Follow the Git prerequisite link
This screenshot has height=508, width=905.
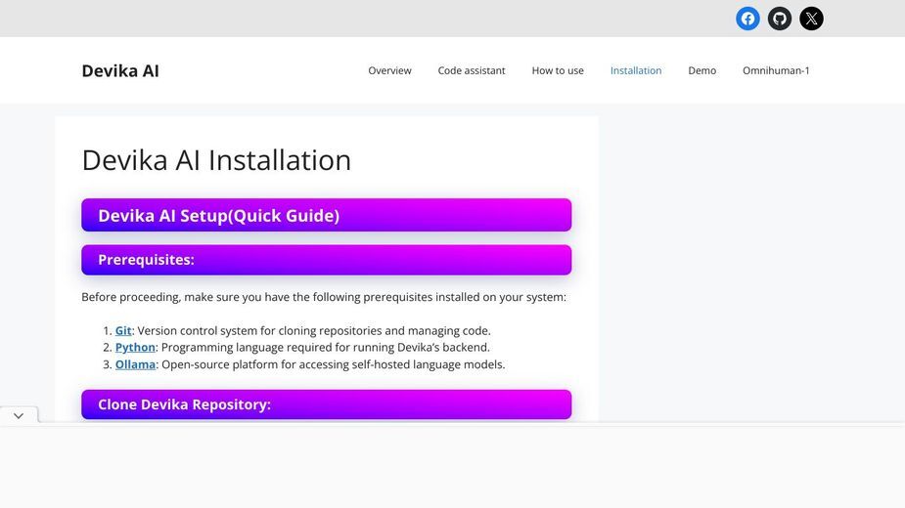coord(123,330)
